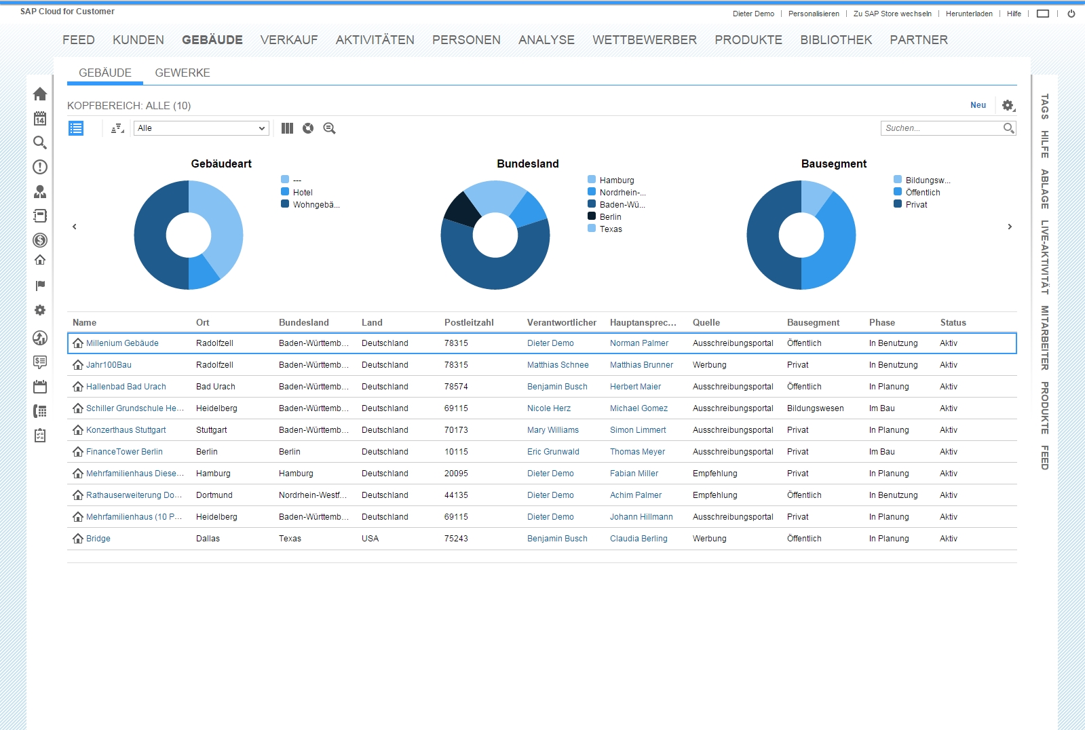The image size is (1085, 730).
Task: Open the calendar icon showing 14 in sidebar
Action: click(x=40, y=119)
